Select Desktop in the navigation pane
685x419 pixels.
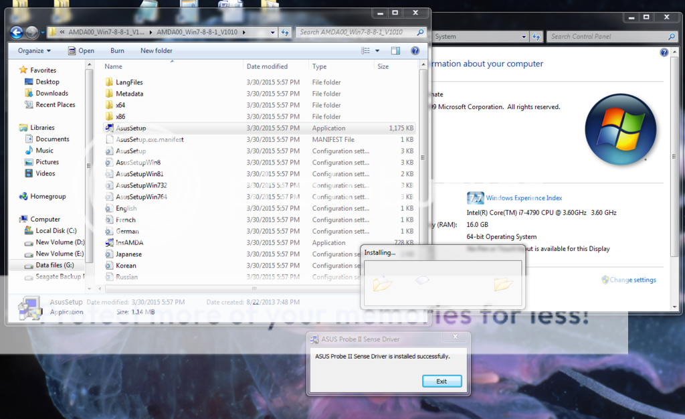(x=47, y=82)
